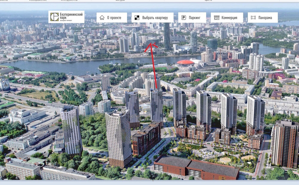The image size is (299, 185).
Task: Show the Панорама view
Action: [263, 18]
